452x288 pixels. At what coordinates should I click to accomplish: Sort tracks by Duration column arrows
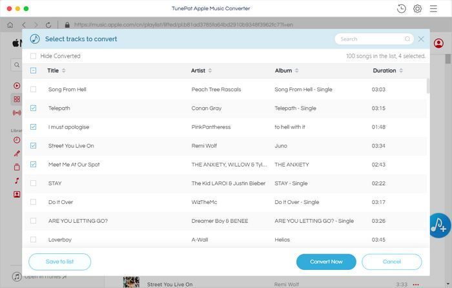pos(401,70)
